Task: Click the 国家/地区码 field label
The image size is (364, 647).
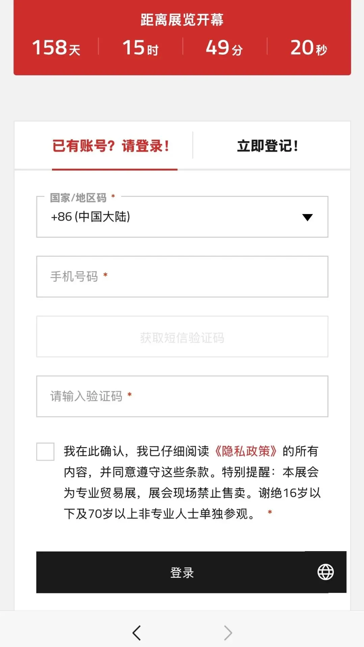Action: tap(78, 198)
